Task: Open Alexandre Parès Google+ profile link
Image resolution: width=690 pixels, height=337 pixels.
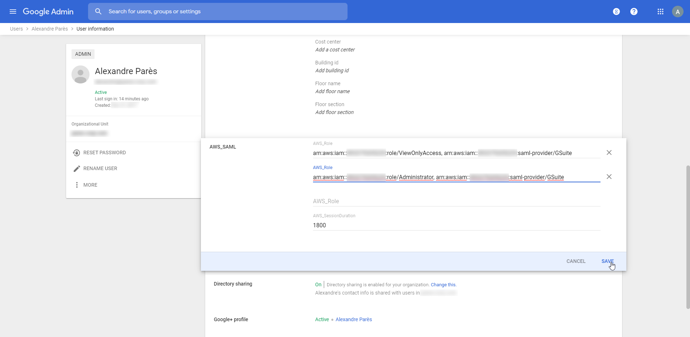Action: pyautogui.click(x=354, y=319)
